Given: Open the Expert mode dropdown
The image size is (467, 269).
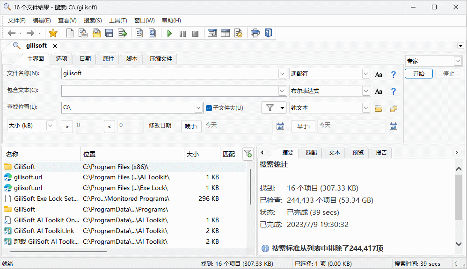Looking at the screenshot, I should (458, 61).
